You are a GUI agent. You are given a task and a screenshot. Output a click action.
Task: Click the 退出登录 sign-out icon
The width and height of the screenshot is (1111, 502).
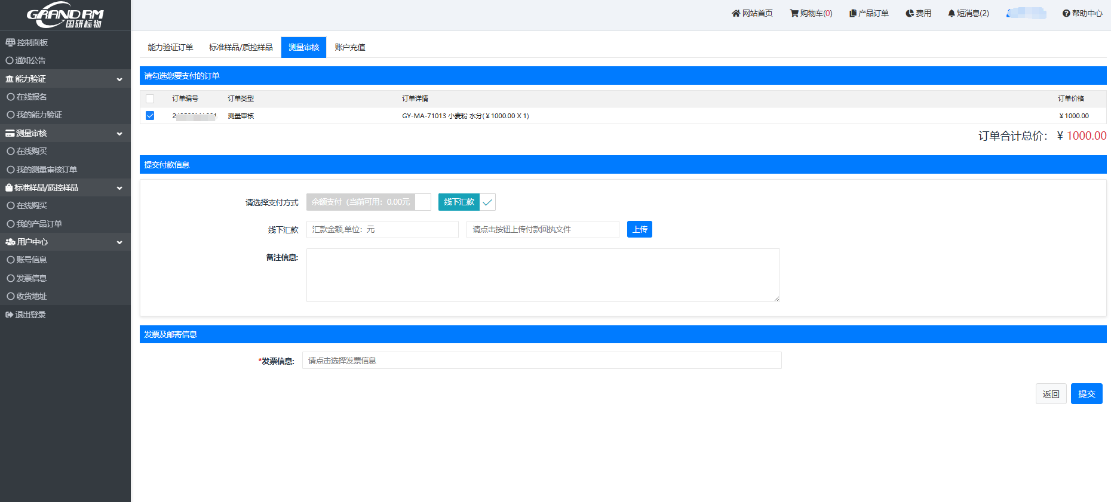point(10,315)
